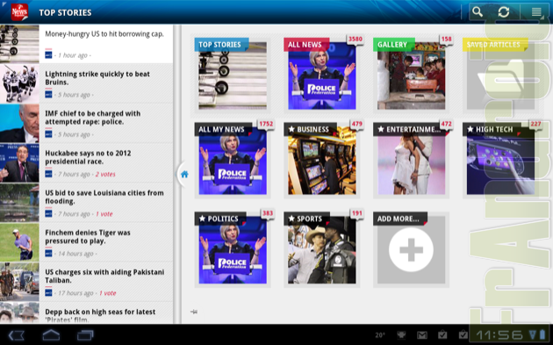Screen dimensions: 553x345
Task: Open the Business topic tile
Action: point(321,161)
